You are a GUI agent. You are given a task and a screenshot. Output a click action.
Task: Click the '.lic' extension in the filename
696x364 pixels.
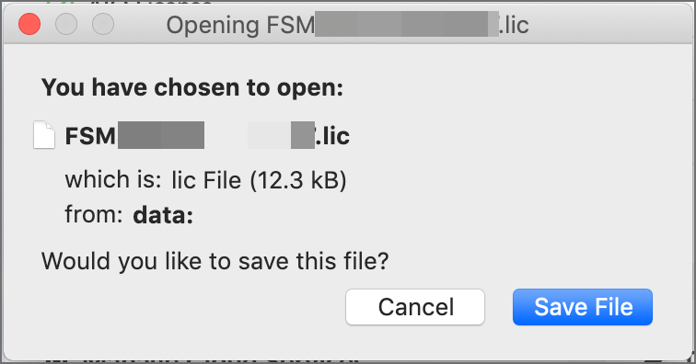pyautogui.click(x=332, y=136)
